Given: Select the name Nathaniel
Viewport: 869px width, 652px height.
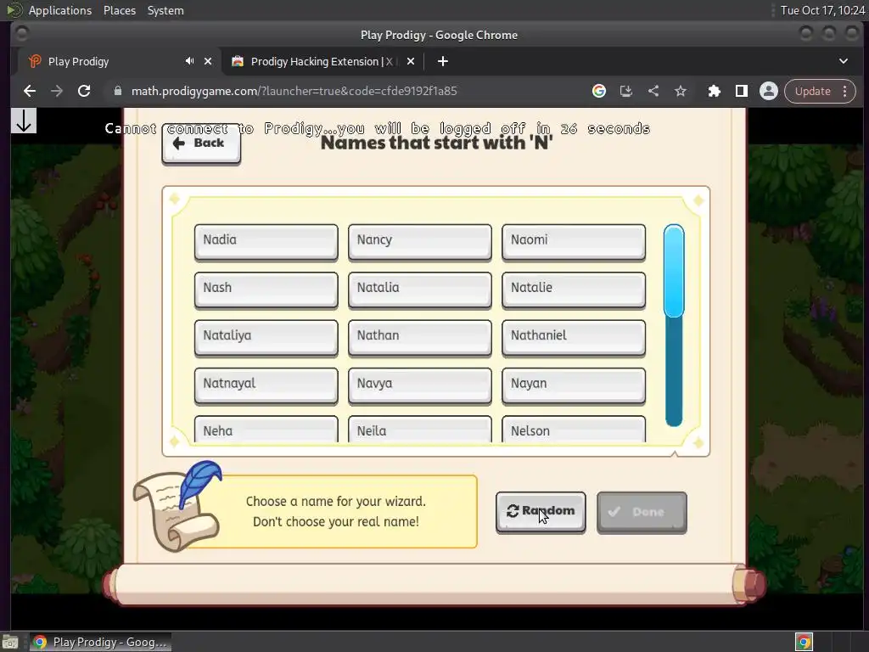Looking at the screenshot, I should point(574,336).
